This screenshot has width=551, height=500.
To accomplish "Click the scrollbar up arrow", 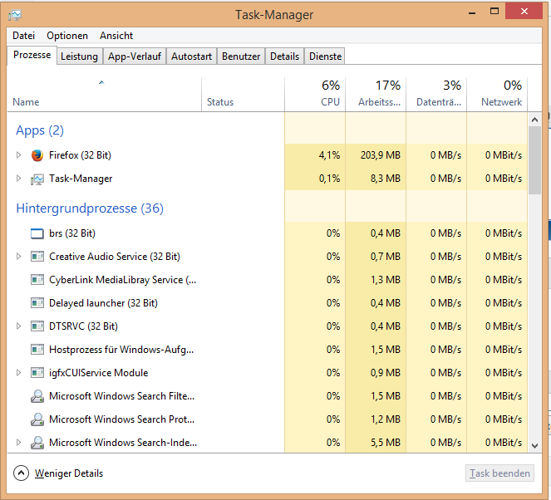I will click(x=535, y=120).
